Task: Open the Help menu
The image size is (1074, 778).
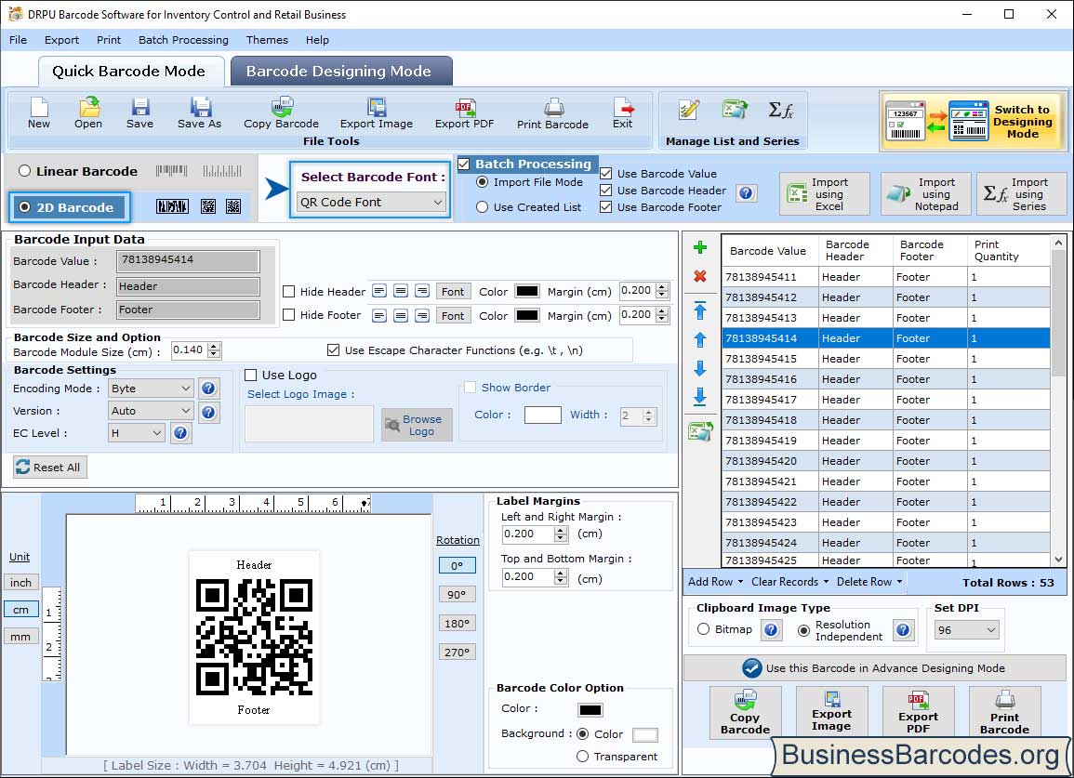Action: 317,40
